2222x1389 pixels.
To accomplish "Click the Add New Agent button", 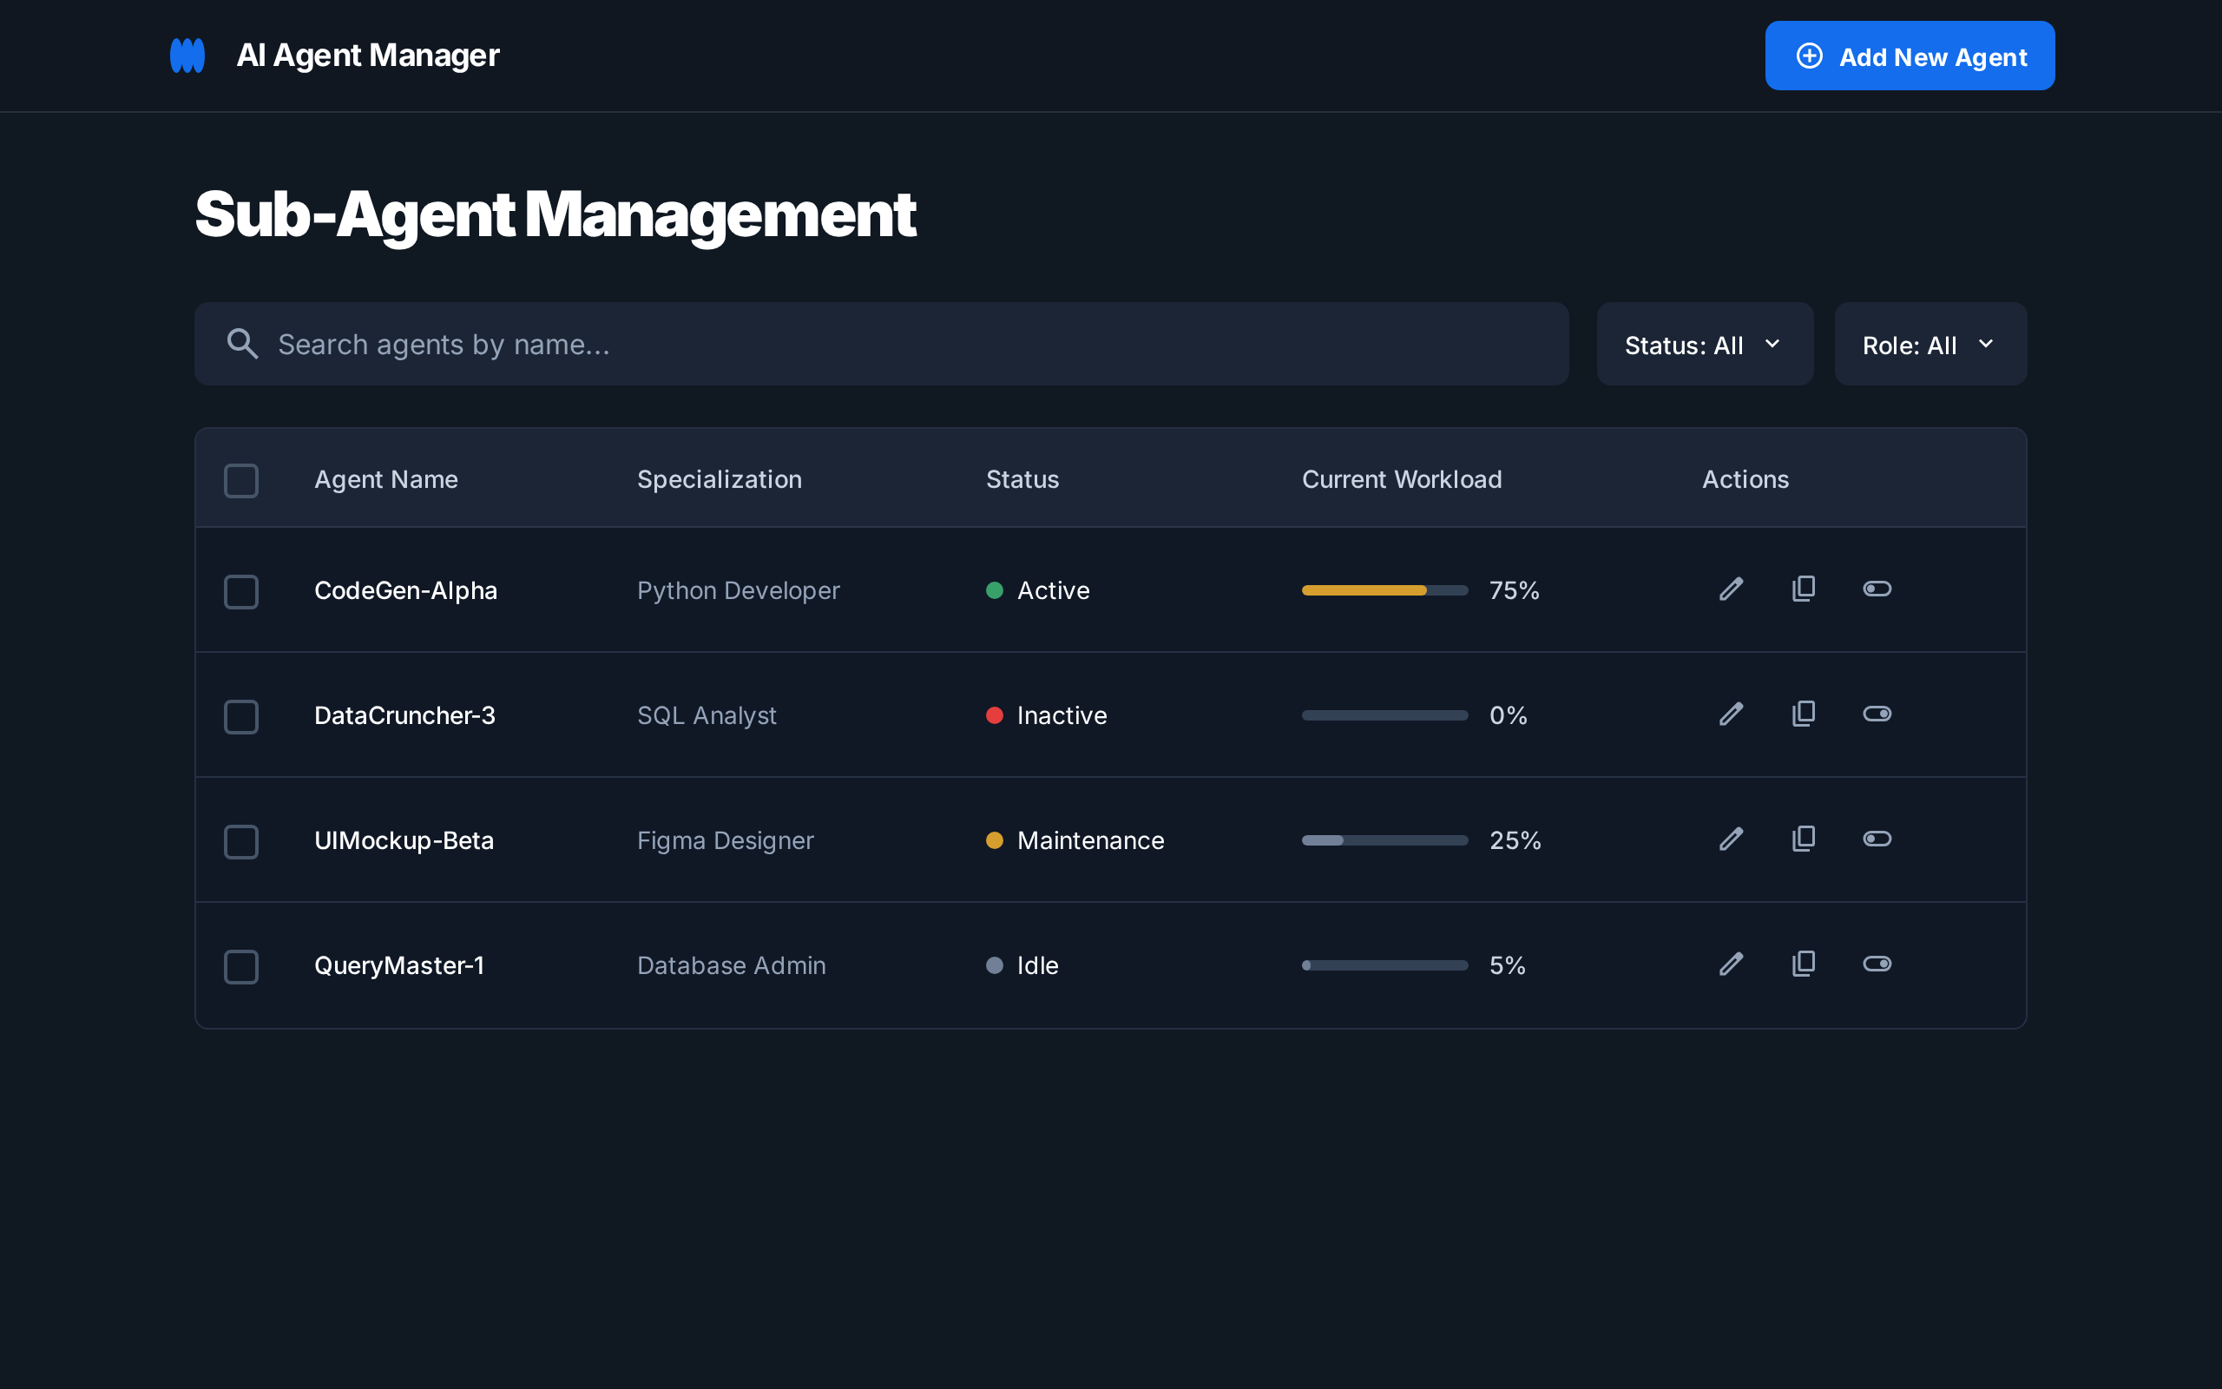I will point(1909,55).
